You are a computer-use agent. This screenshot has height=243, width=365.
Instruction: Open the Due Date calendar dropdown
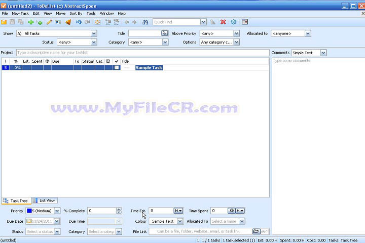coord(57,221)
